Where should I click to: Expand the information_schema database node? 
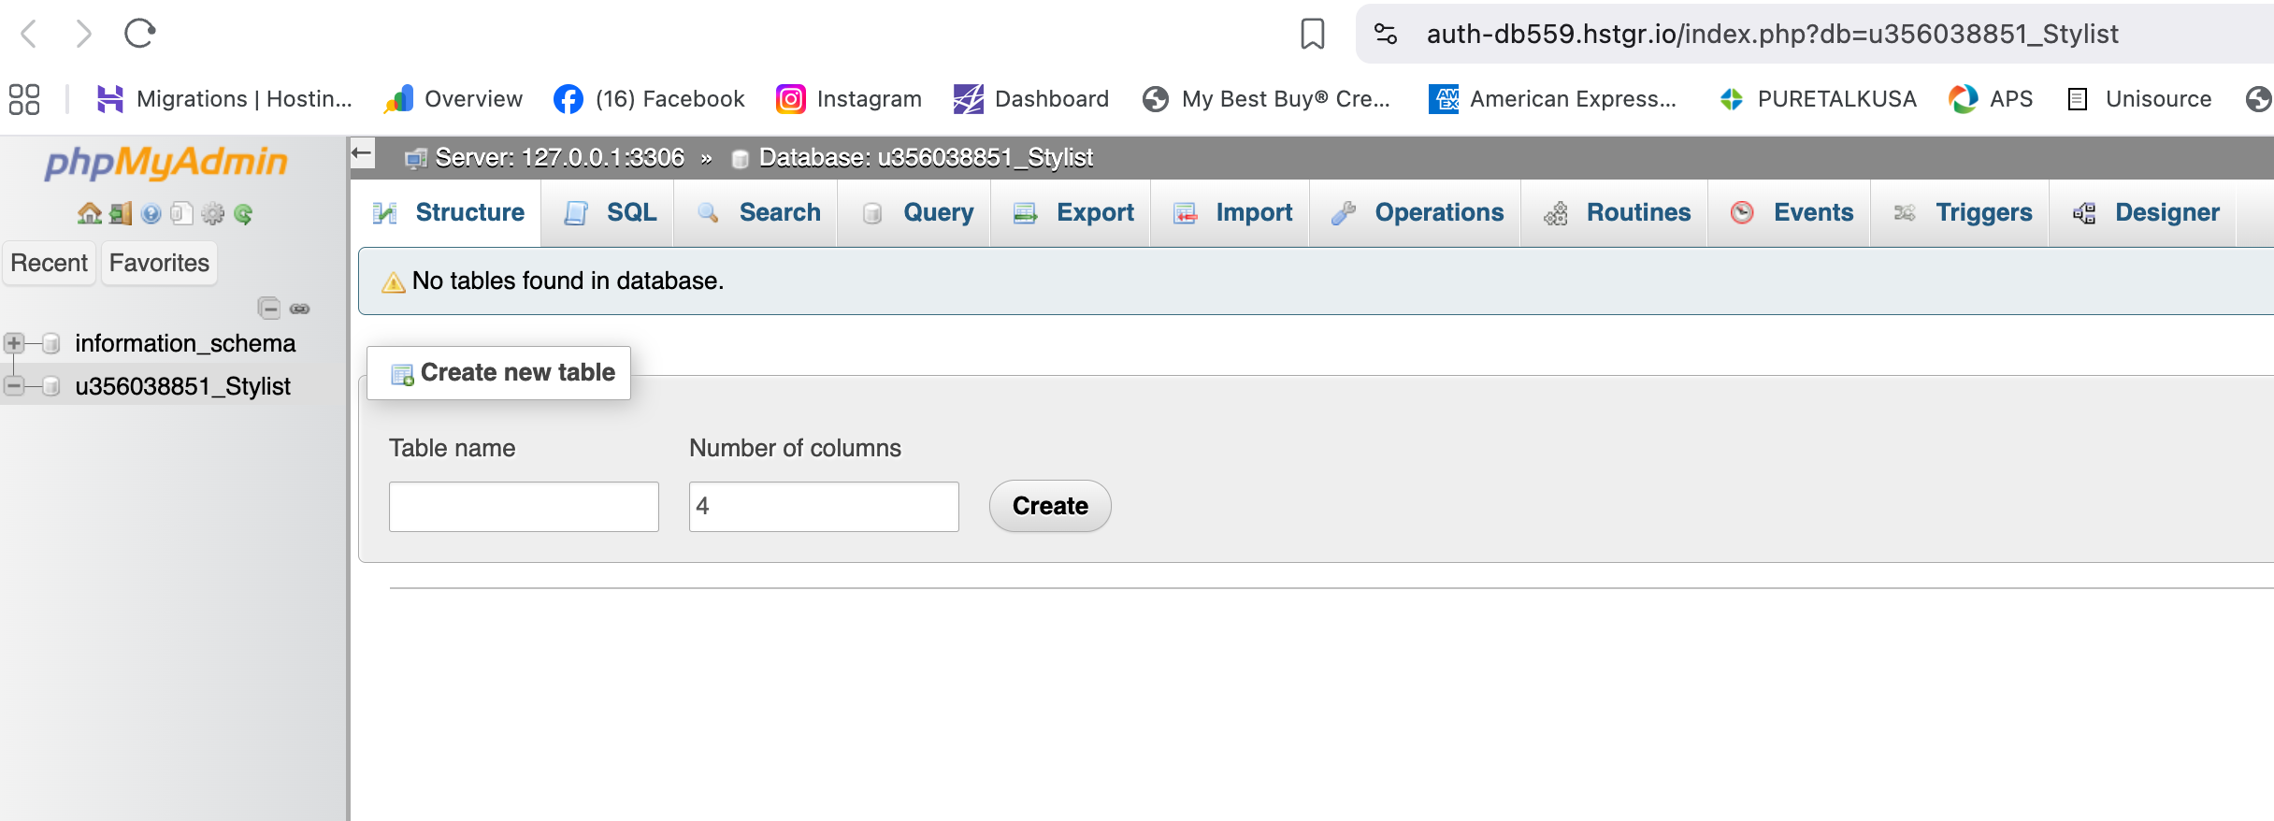14,343
